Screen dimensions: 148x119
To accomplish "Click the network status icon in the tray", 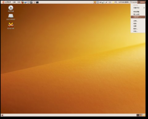I will click(103, 2).
